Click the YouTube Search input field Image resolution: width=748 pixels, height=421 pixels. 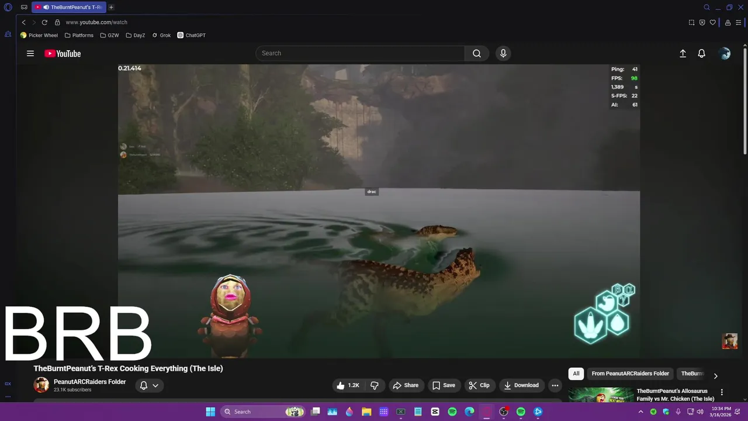(x=360, y=53)
